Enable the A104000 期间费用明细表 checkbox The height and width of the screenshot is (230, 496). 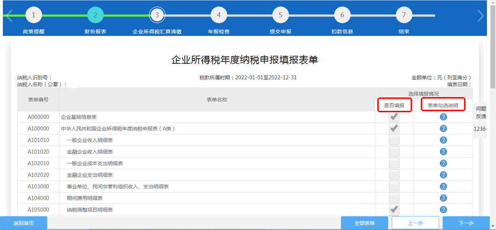point(394,198)
